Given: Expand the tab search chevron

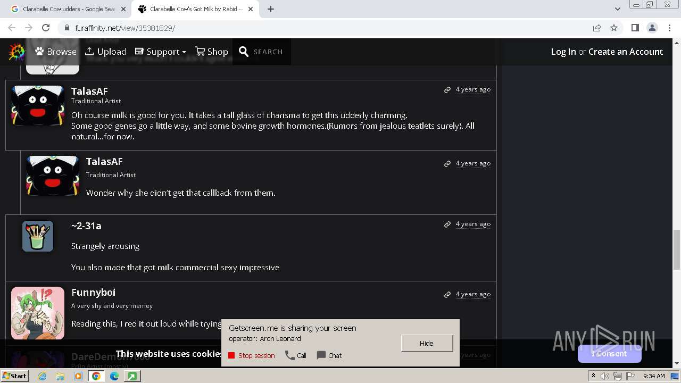Looking at the screenshot, I should (617, 9).
